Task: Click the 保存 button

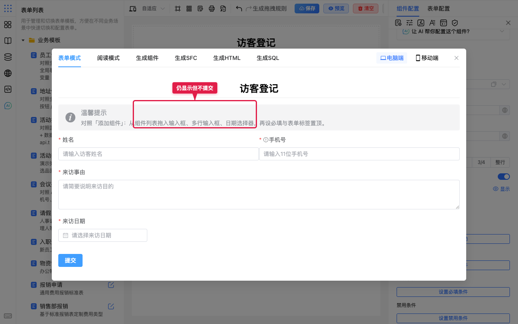Action: click(307, 9)
